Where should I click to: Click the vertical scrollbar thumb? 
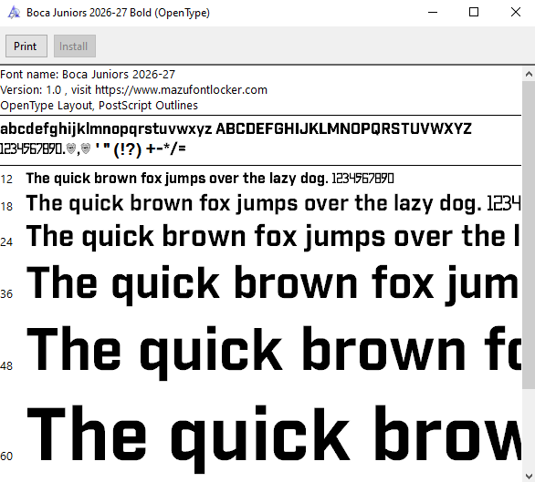pos(529,234)
